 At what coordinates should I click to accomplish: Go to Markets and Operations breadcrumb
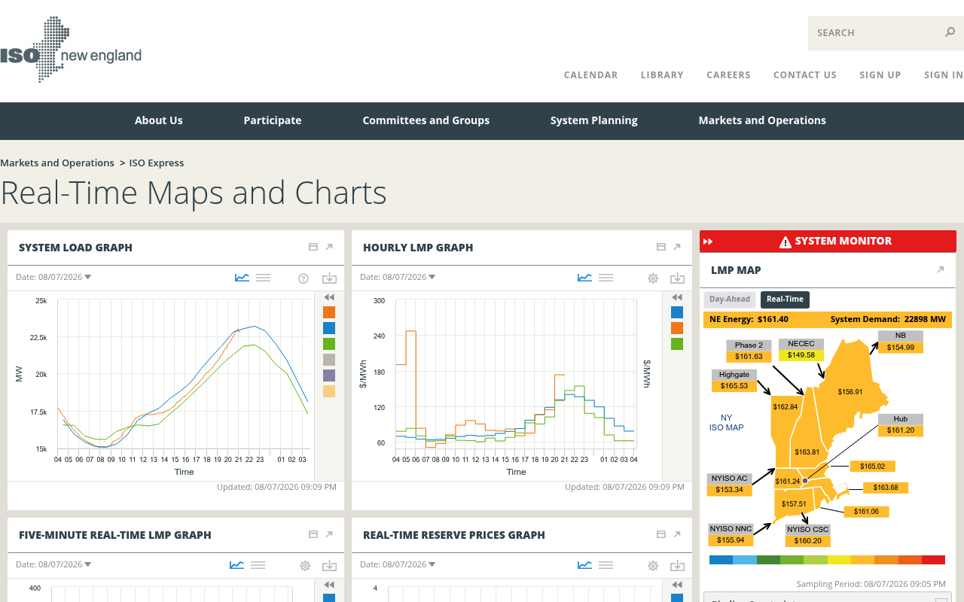[x=57, y=163]
